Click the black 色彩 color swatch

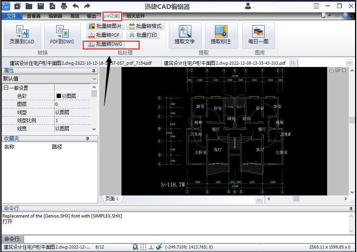59,96
